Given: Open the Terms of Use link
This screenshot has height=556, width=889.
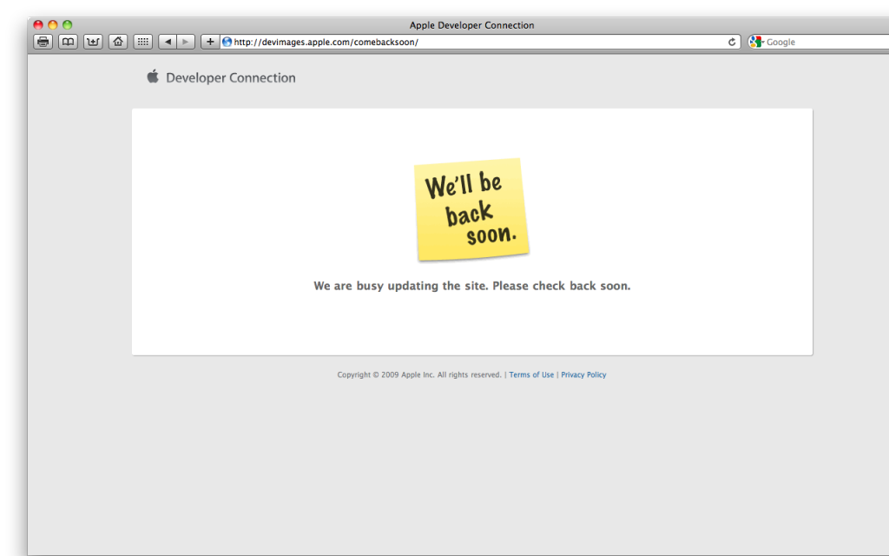Looking at the screenshot, I should tap(531, 374).
